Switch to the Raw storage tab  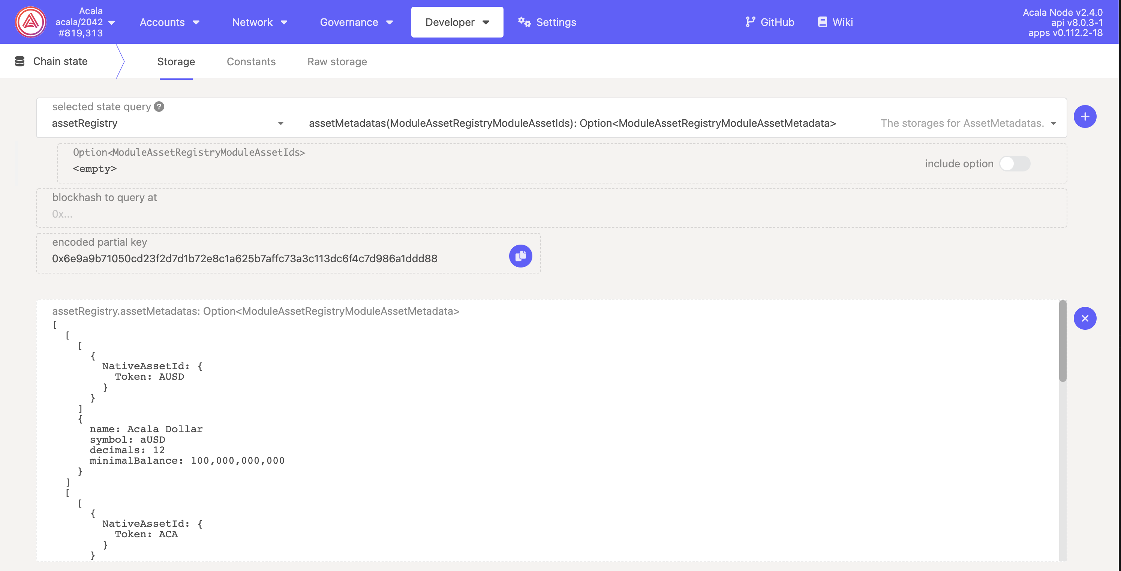(x=337, y=62)
